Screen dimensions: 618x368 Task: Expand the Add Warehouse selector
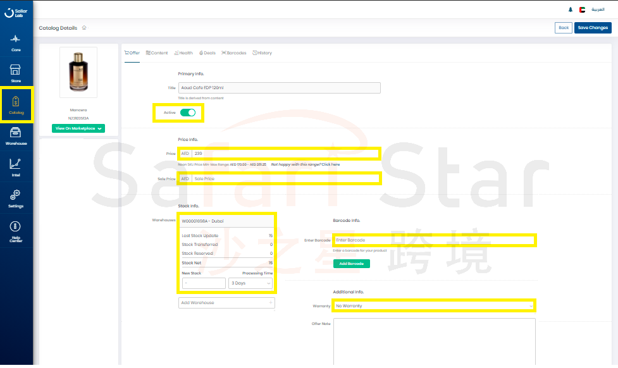(x=226, y=303)
